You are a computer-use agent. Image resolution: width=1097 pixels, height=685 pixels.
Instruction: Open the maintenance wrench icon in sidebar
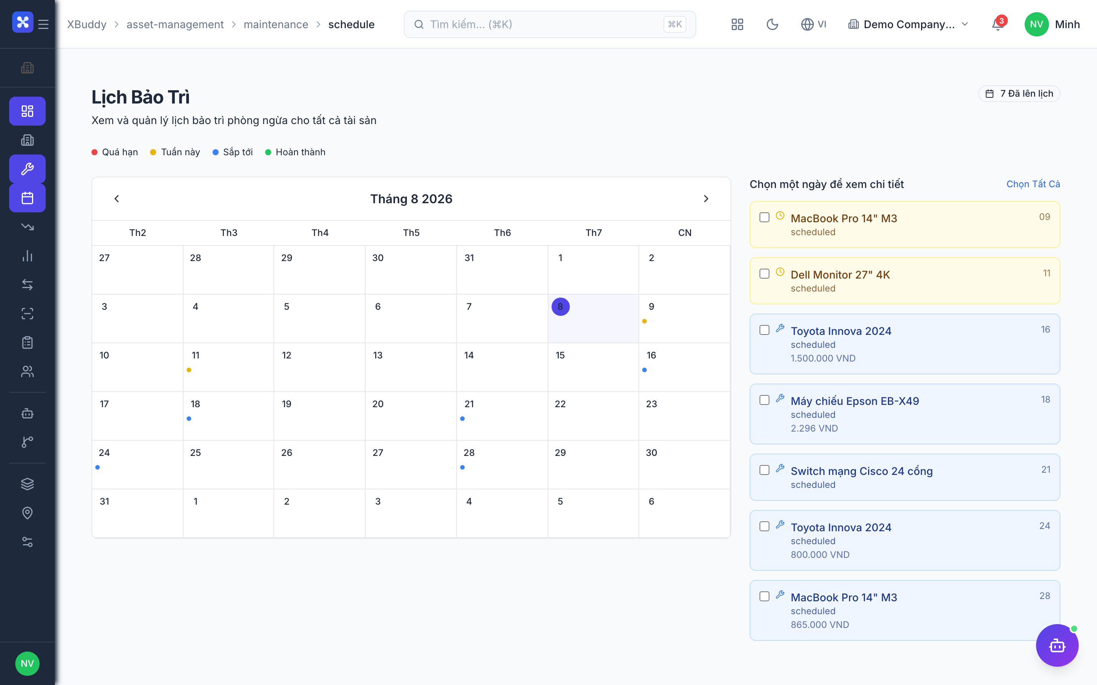[x=27, y=169]
